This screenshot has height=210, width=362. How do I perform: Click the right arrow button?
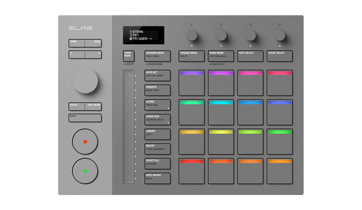point(93,55)
